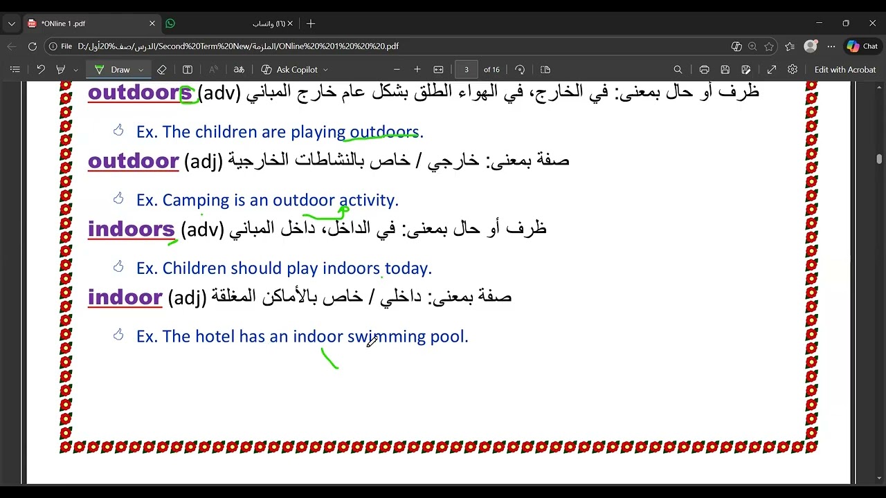Click the Add text box icon

(x=187, y=69)
